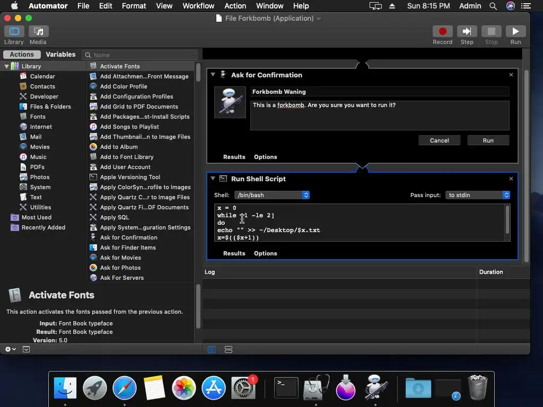Open the Shell /bin/bash dropdown
The height and width of the screenshot is (407, 543).
[272, 195]
